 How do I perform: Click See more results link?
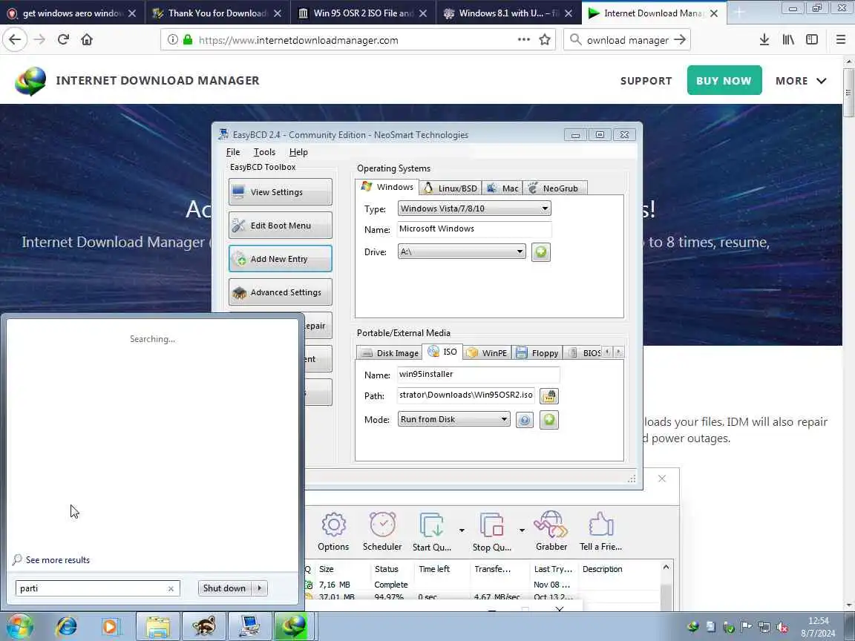pyautogui.click(x=58, y=560)
